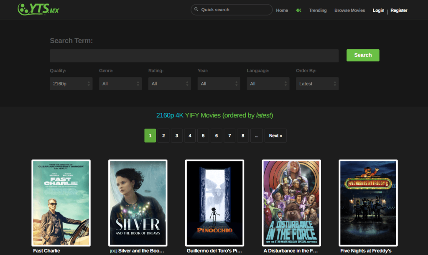Open the Trending page
428x255 pixels.
[318, 10]
